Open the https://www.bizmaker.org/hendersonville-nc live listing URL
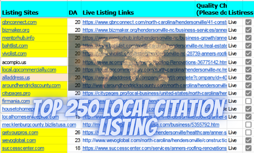Viewport: 254px width, 153px height. (154, 30)
